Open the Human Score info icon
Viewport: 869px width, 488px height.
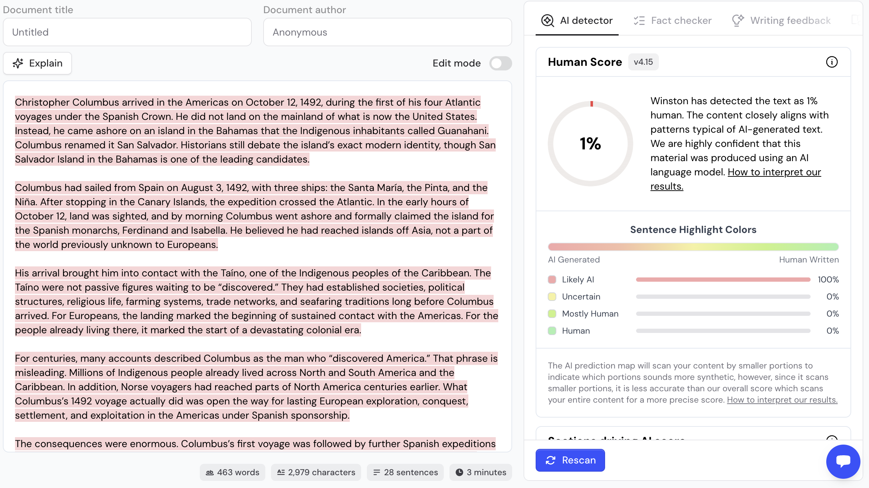click(x=832, y=62)
